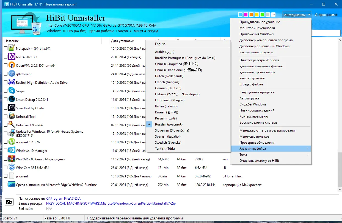Pick the cyan color theme swatch
Image resolution: width=342 pixels, height=223 pixels.
click(x=240, y=15)
